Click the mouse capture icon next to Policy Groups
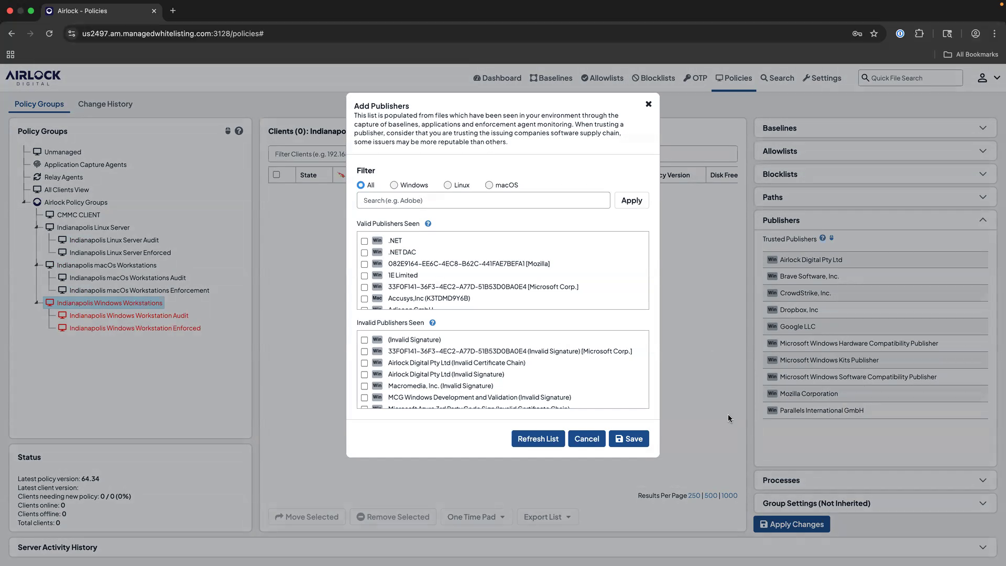Image resolution: width=1006 pixels, height=566 pixels. [228, 131]
